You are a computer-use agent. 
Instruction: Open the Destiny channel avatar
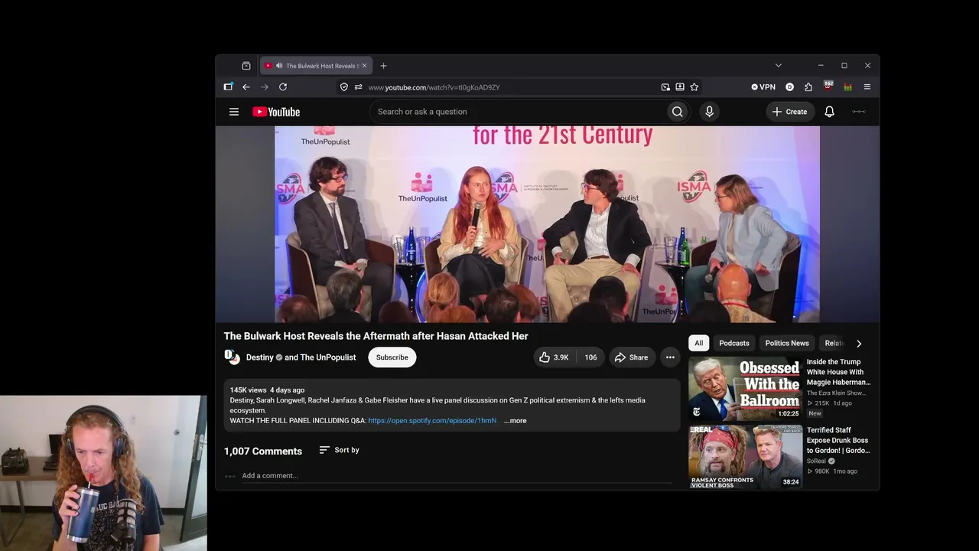point(232,357)
